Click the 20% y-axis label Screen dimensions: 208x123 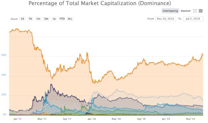pos(4,95)
